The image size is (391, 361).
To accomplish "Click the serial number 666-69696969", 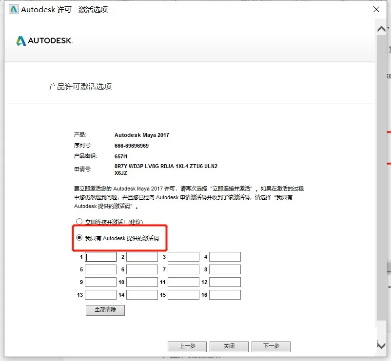I will 132,146.
